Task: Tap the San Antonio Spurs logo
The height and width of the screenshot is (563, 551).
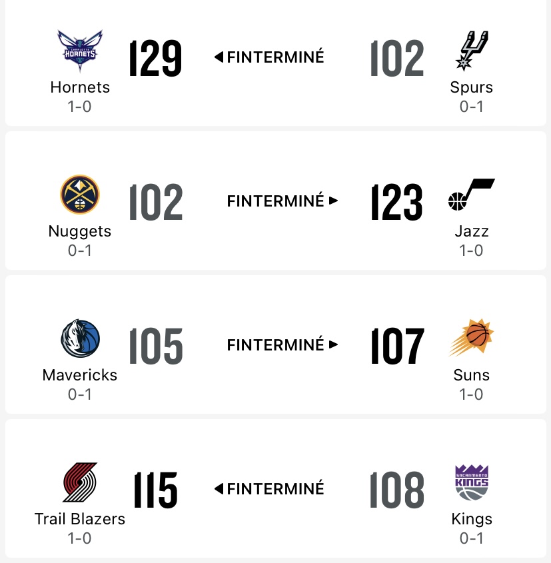Action: [472, 51]
